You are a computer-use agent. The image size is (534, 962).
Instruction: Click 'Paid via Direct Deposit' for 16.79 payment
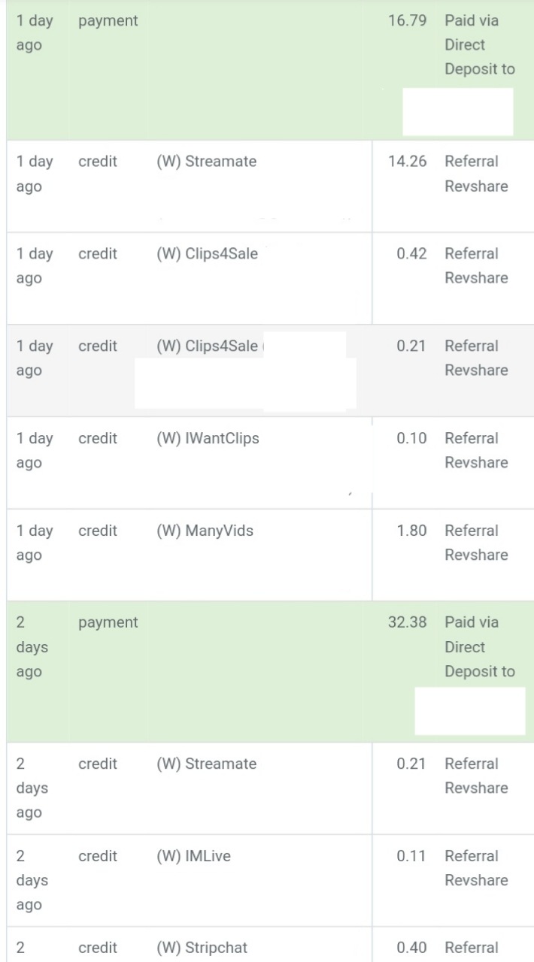click(x=479, y=45)
